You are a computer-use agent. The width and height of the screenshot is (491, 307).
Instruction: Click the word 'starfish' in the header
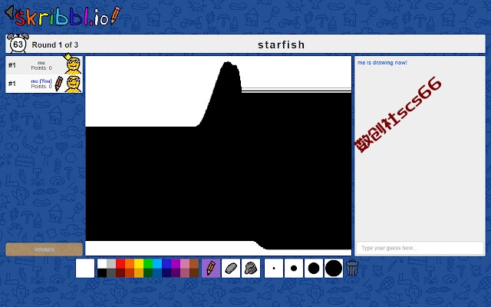pyautogui.click(x=282, y=45)
